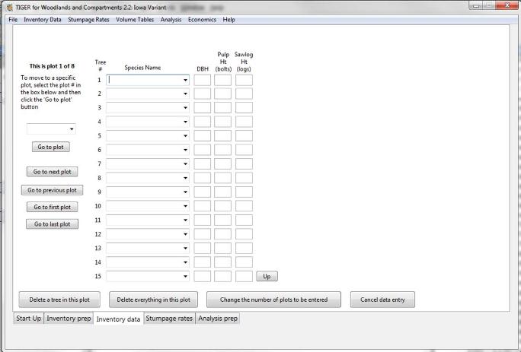
Task: Open the Economics menu
Action: click(x=202, y=19)
